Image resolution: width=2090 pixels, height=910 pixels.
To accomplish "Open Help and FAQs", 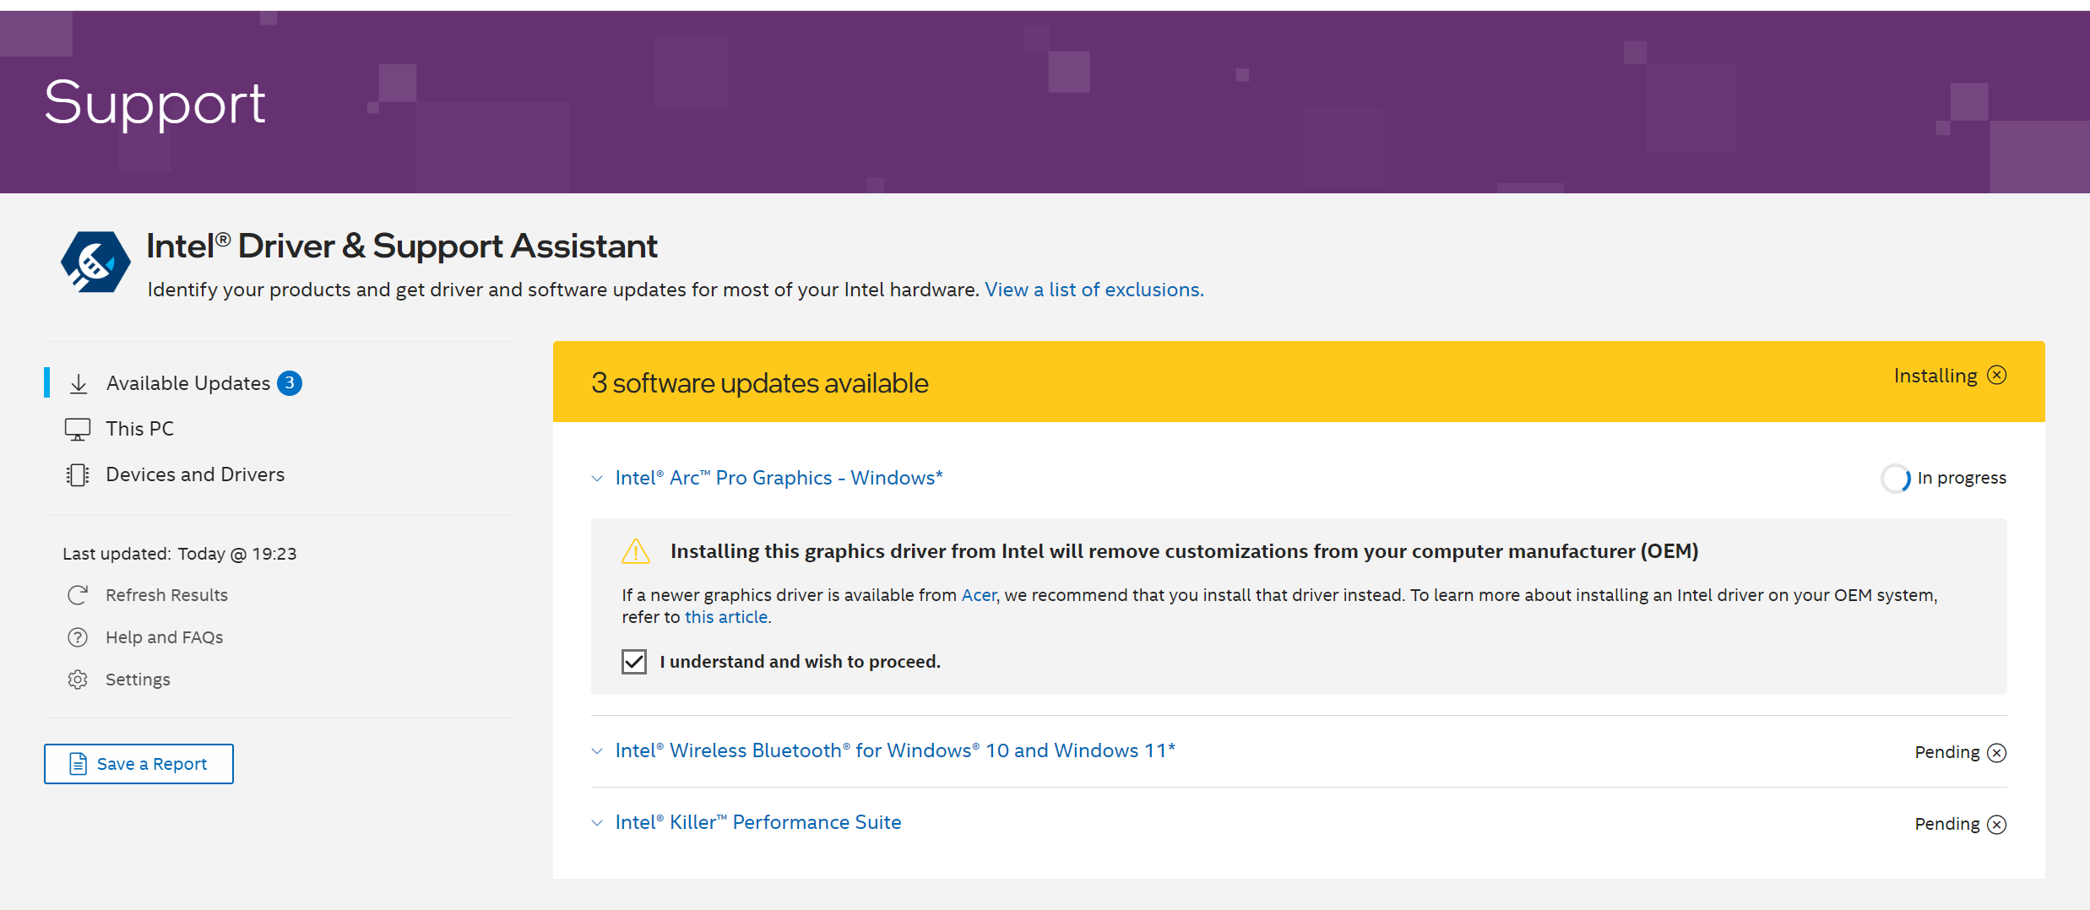I will 164,637.
